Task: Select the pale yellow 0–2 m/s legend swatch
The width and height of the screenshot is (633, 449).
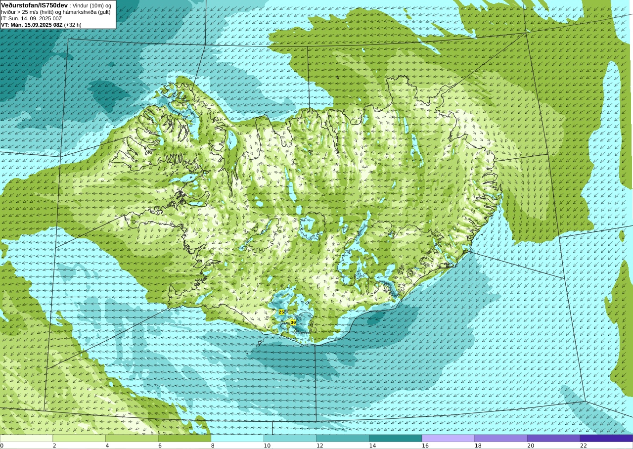Action: pos(26,438)
